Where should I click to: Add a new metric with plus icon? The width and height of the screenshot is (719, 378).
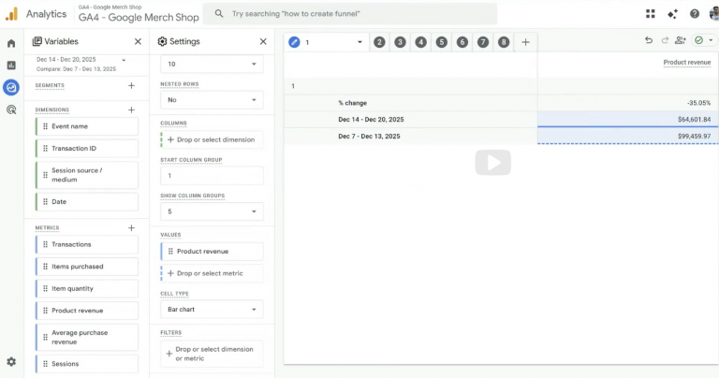(131, 227)
